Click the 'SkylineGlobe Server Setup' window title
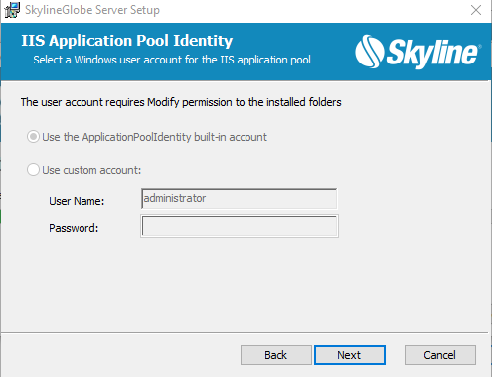492x377 pixels. pos(92,10)
